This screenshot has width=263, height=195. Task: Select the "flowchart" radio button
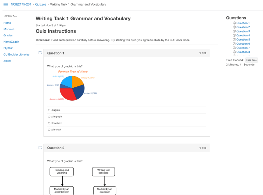[49, 123]
